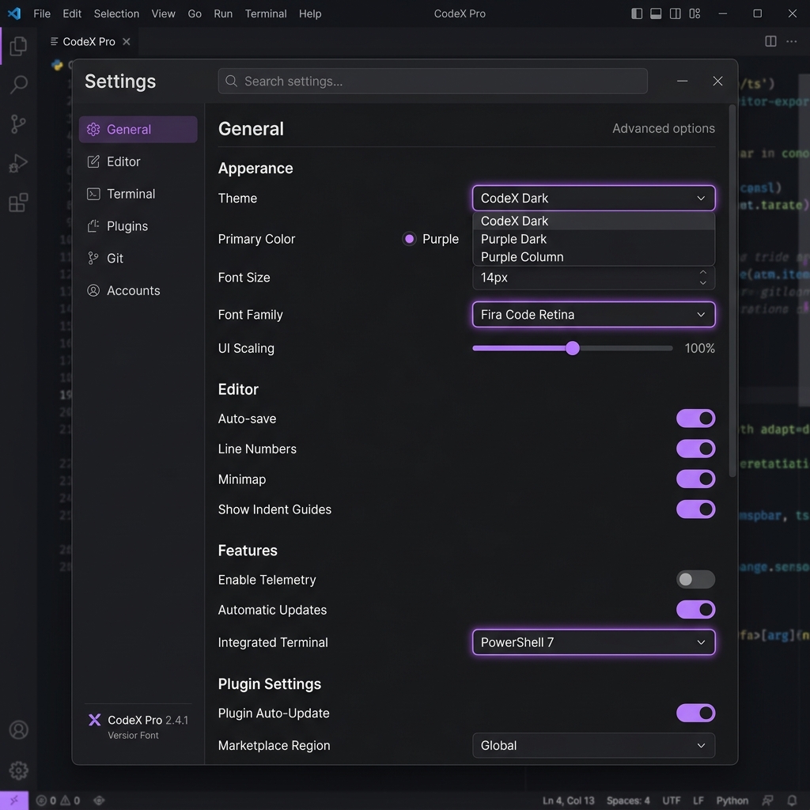Image resolution: width=810 pixels, height=810 pixels.
Task: Click the errors and warnings count in status bar
Action: pos(58,801)
